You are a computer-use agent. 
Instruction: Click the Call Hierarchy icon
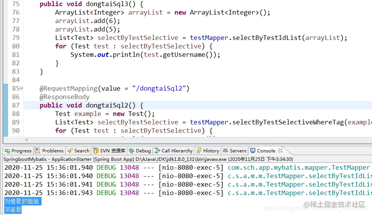pyautogui.click(x=157, y=150)
